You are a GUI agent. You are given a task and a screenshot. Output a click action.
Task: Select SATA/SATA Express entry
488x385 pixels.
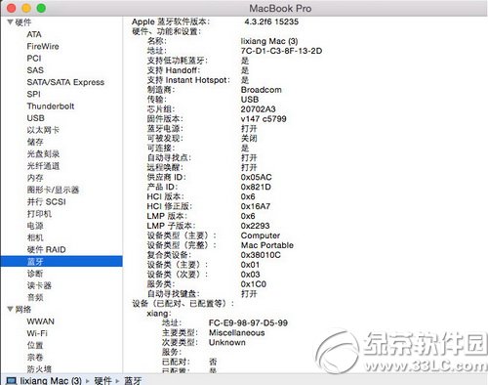(x=65, y=82)
